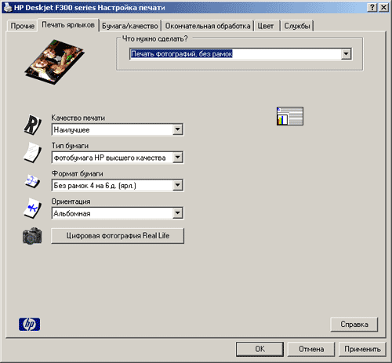
Task: Click the Применить button
Action: 362,349
